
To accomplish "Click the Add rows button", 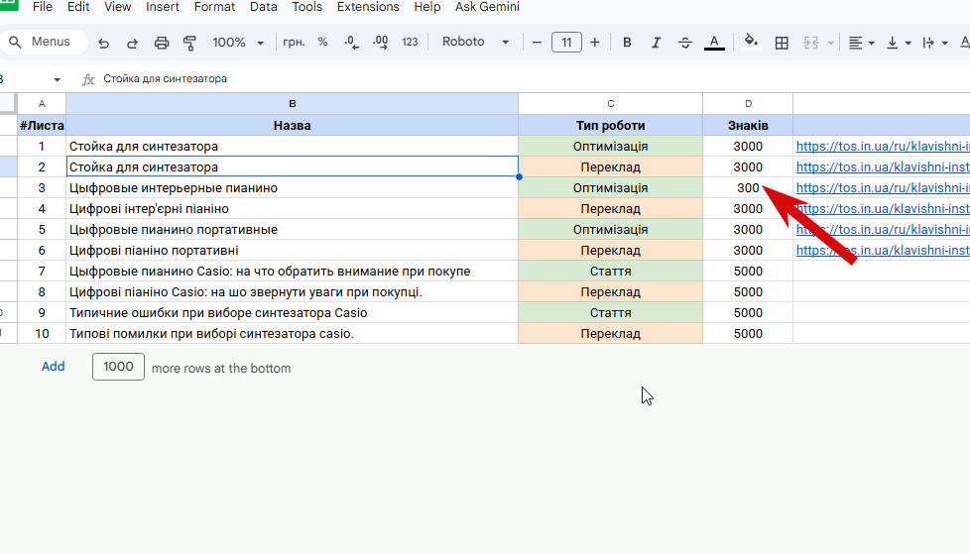I will 53,367.
